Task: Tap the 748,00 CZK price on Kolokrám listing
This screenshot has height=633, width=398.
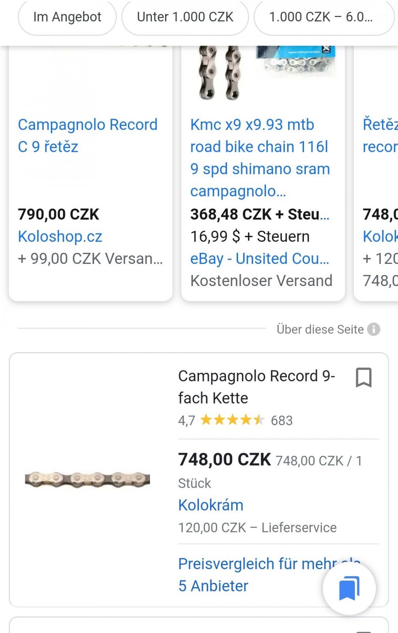Action: pos(224,460)
